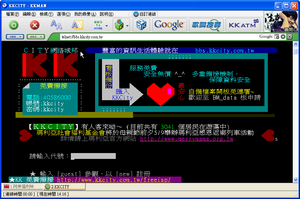This screenshot has height=199, width=300.
Task: Open dropdown arrow beside green cube icon
Action: pyautogui.click(x=127, y=26)
